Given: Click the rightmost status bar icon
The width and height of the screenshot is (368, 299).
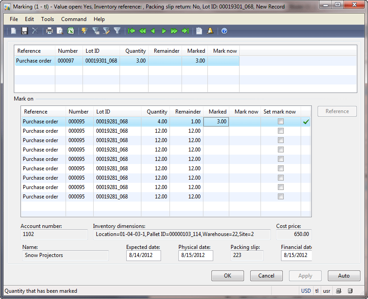Looking at the screenshot, I should [x=350, y=291].
